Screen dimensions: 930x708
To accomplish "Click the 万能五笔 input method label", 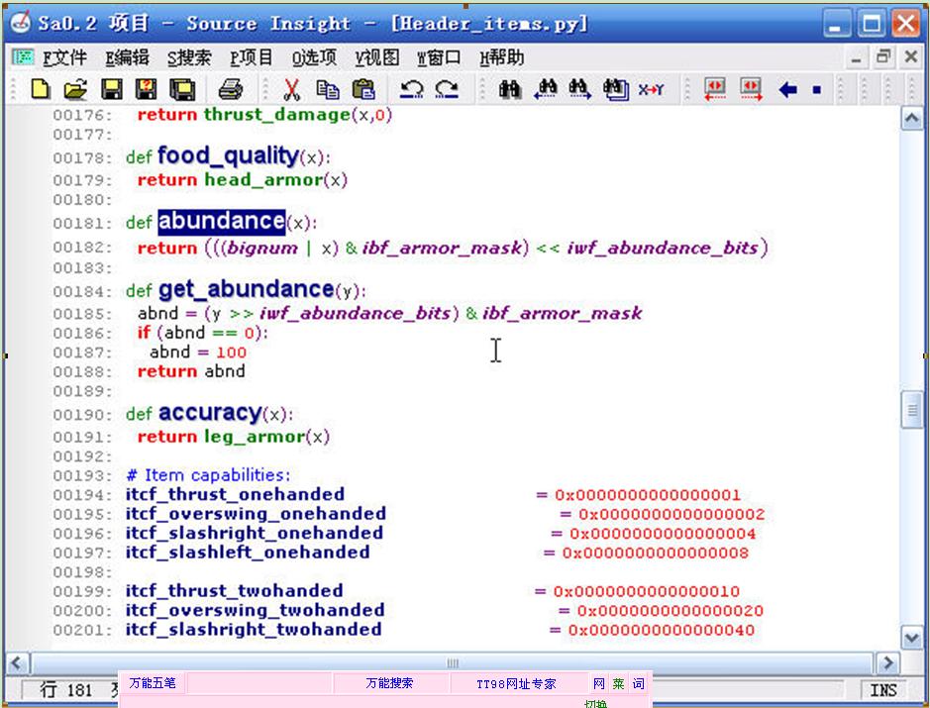I will [x=152, y=683].
